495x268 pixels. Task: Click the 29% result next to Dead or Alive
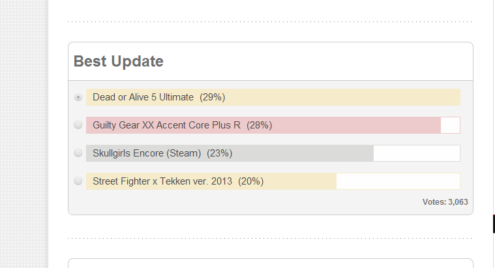tap(213, 97)
